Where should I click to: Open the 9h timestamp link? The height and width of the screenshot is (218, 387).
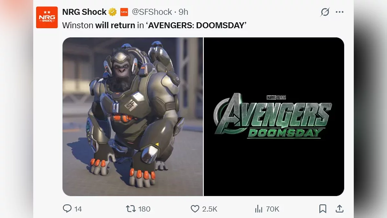coord(184,12)
